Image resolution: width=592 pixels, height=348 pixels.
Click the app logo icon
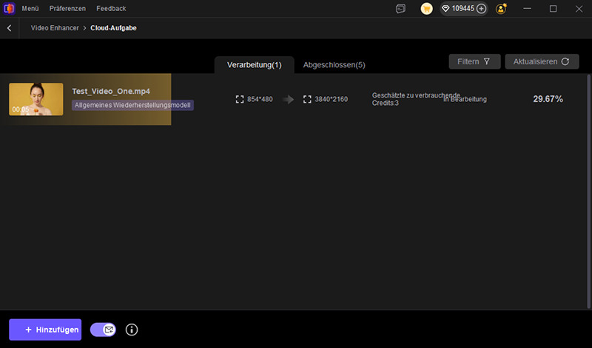click(8, 9)
